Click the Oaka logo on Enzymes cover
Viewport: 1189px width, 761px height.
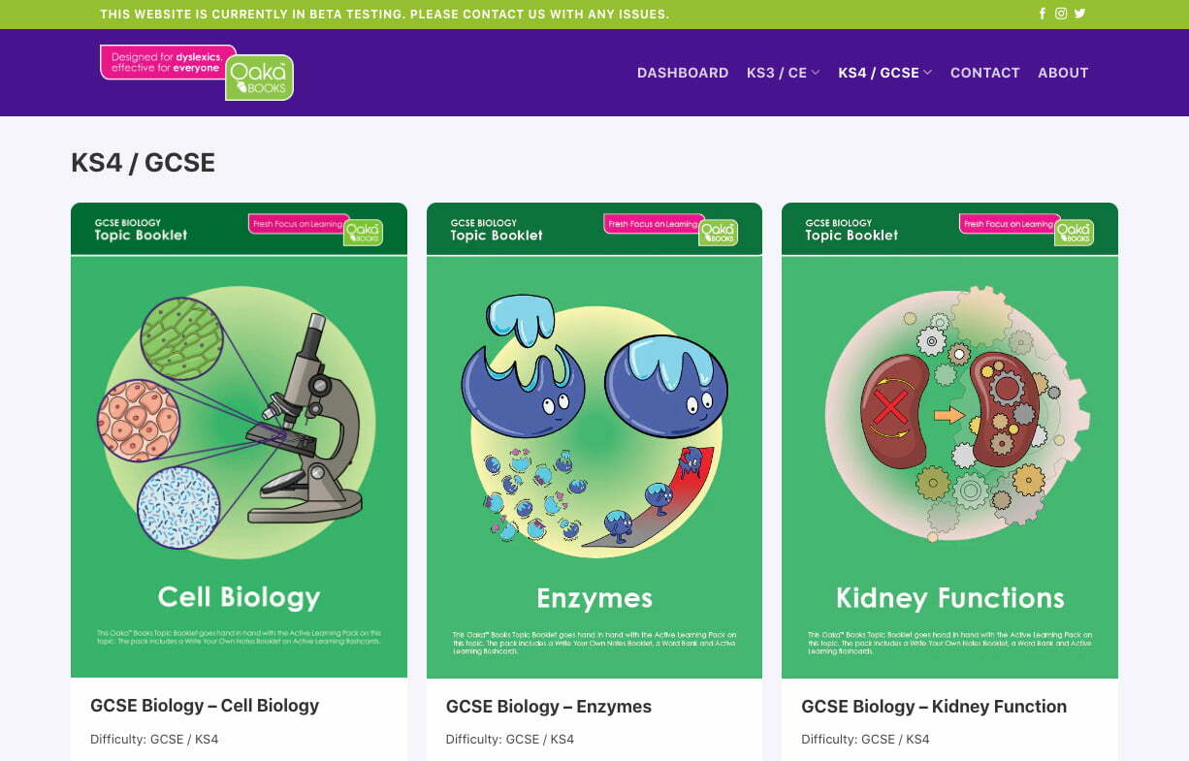click(719, 233)
